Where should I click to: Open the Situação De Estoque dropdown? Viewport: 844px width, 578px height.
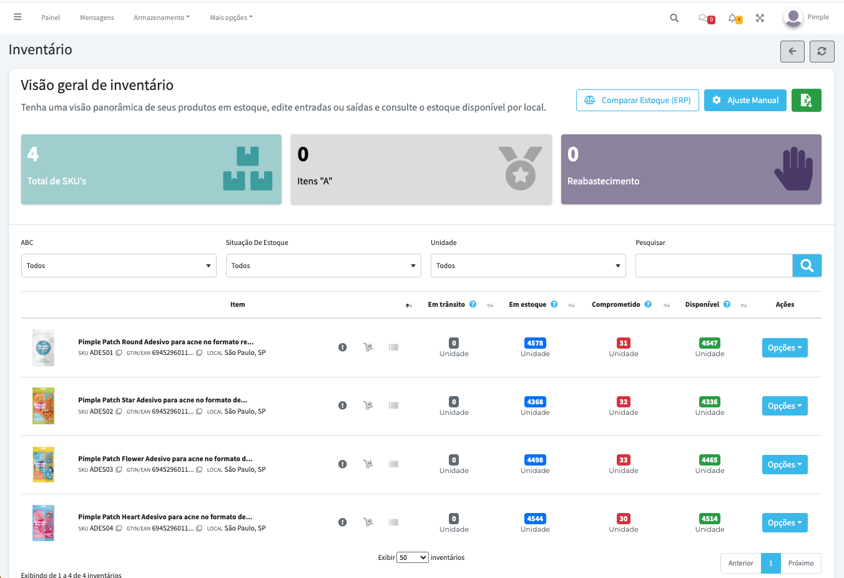point(323,266)
